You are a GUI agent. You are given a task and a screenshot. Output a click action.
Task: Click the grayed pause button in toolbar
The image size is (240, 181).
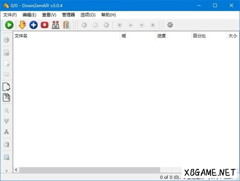(x=95, y=25)
